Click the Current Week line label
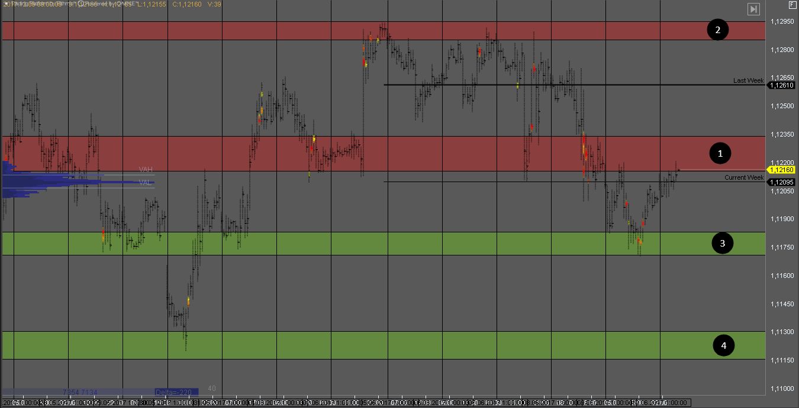The height and width of the screenshot is (408, 799). click(x=744, y=177)
